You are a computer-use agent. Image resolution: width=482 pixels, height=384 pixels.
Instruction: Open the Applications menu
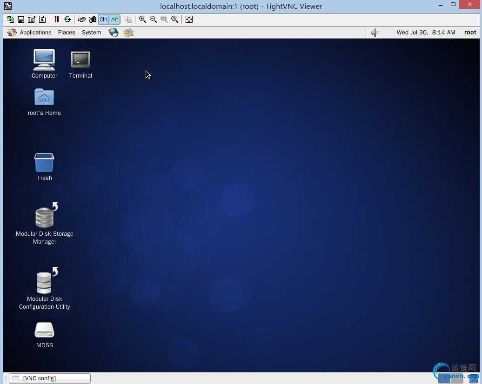[x=35, y=32]
